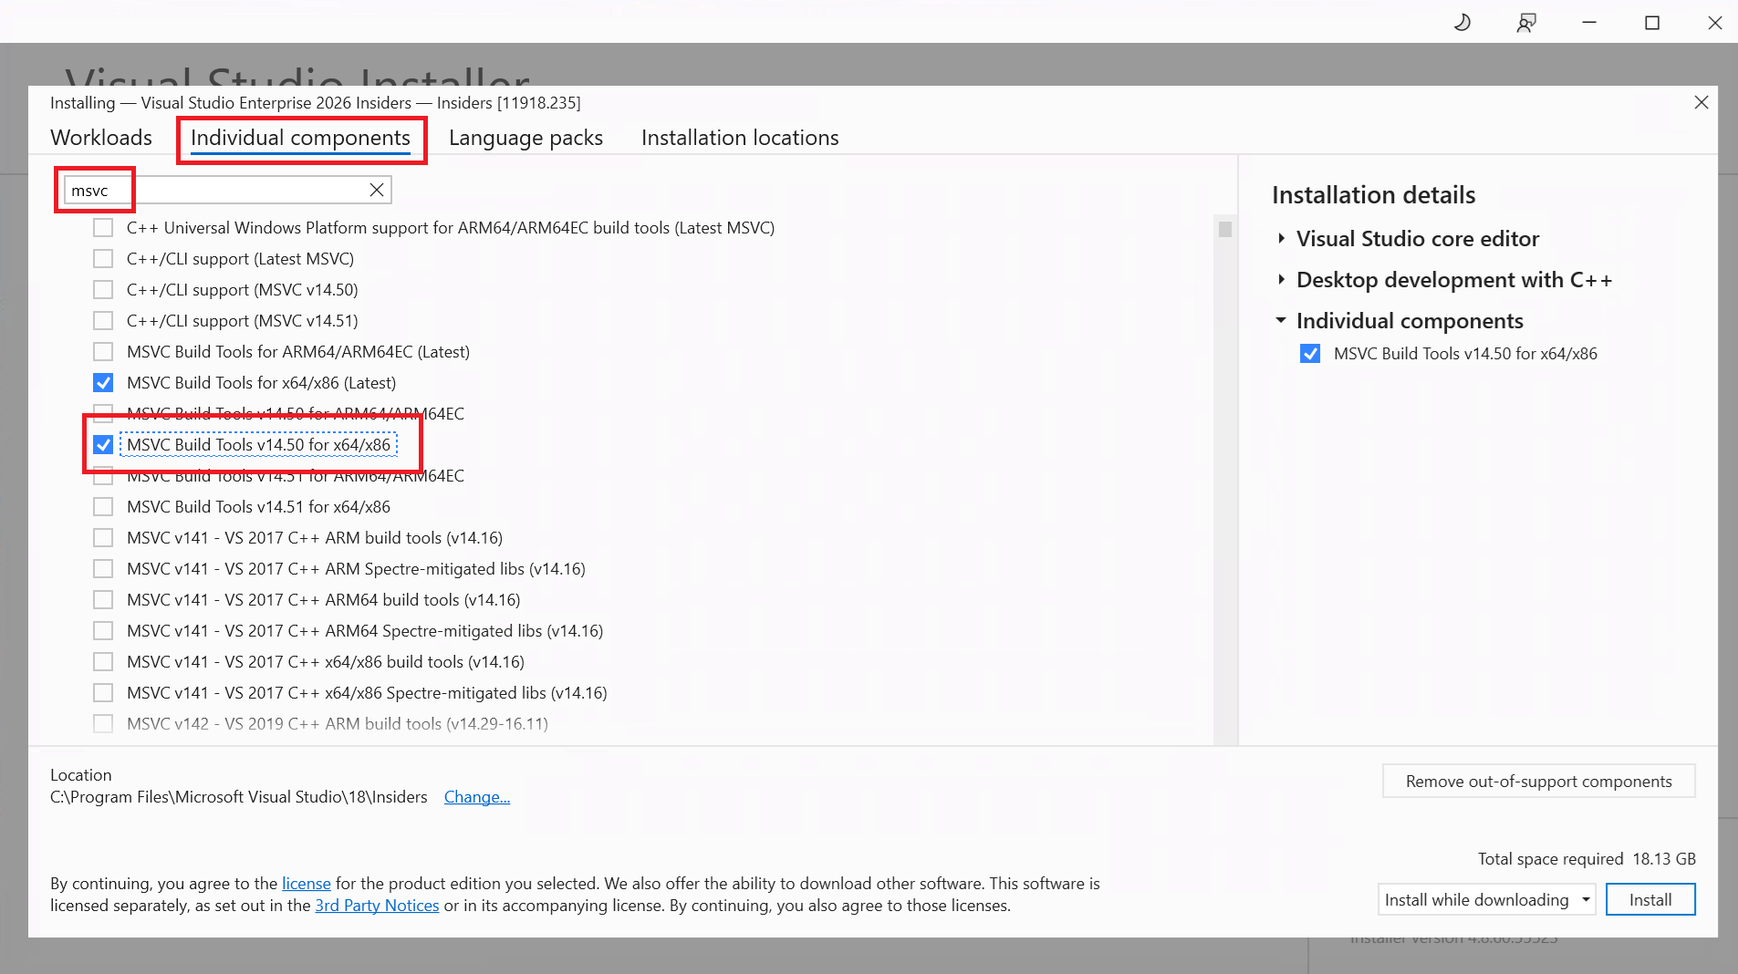Switch to the Workloads tab

[x=101, y=137]
